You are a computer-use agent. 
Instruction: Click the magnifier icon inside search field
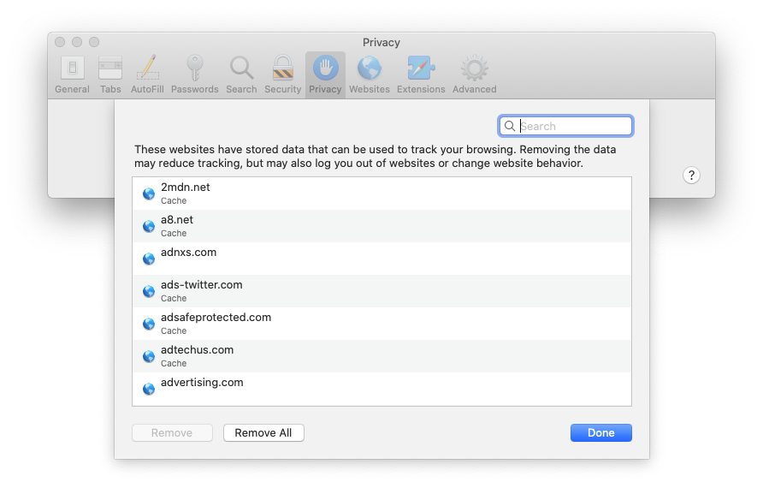[510, 126]
